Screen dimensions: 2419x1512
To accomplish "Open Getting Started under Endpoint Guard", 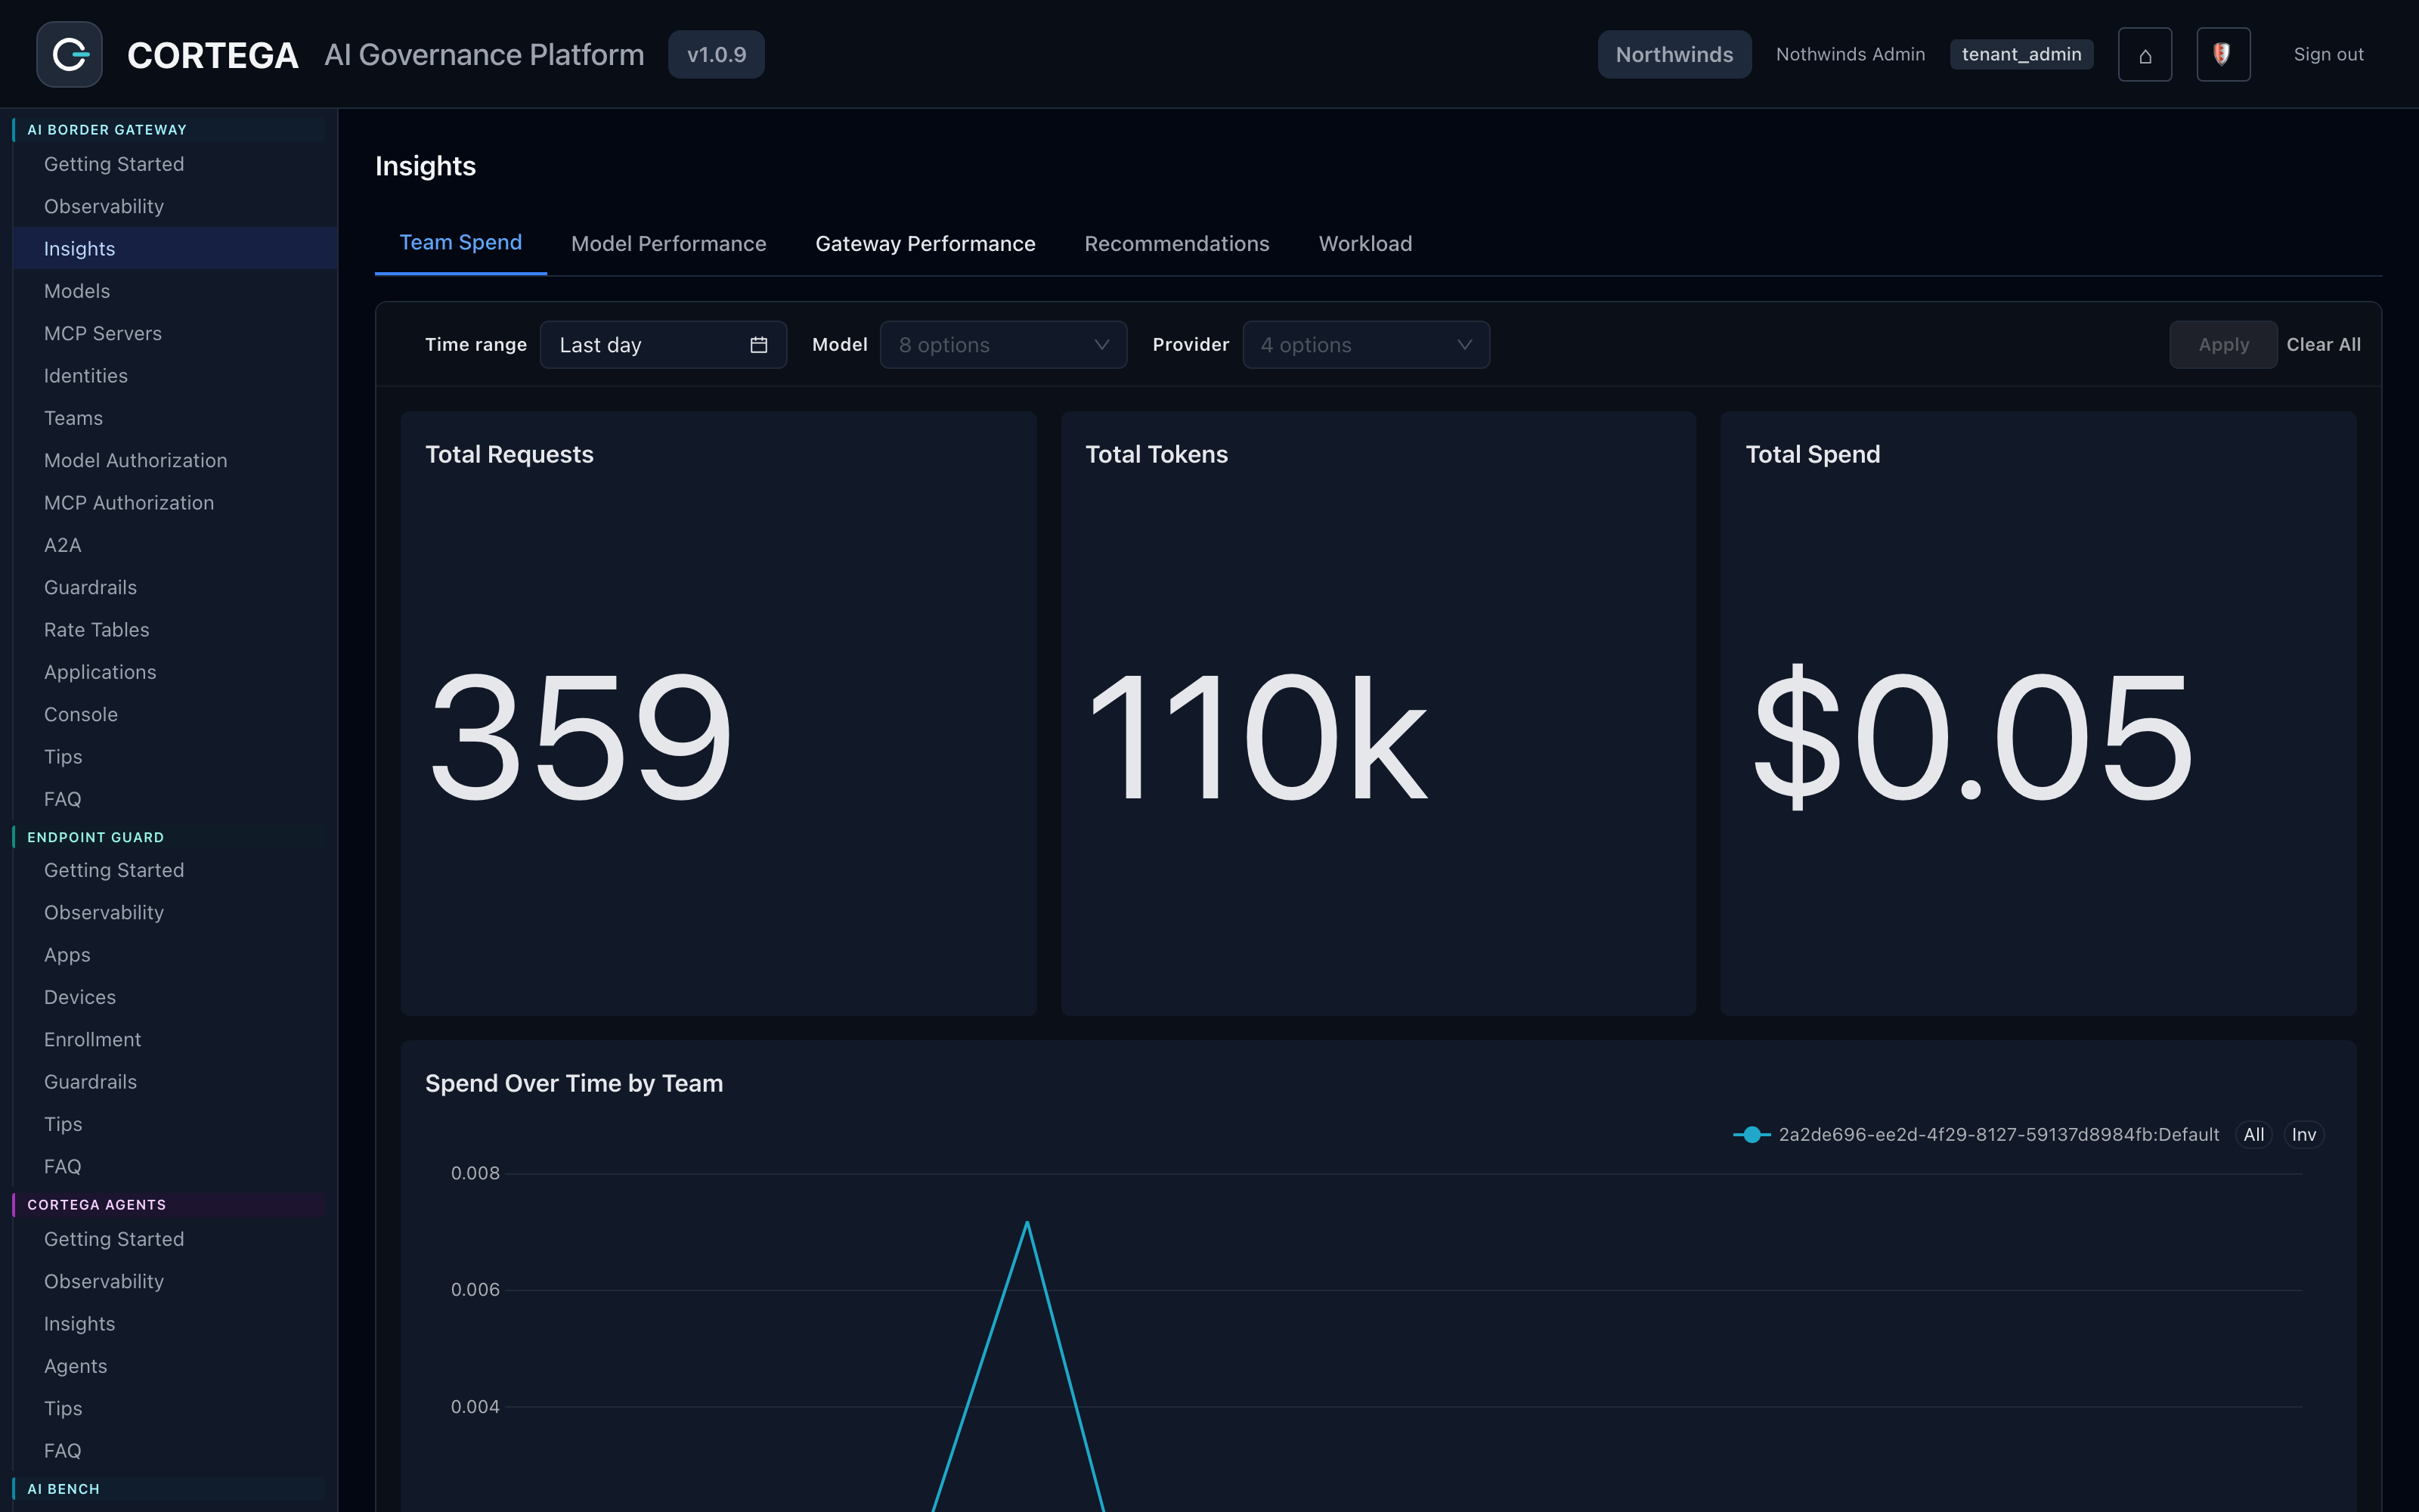I will [x=175, y=870].
